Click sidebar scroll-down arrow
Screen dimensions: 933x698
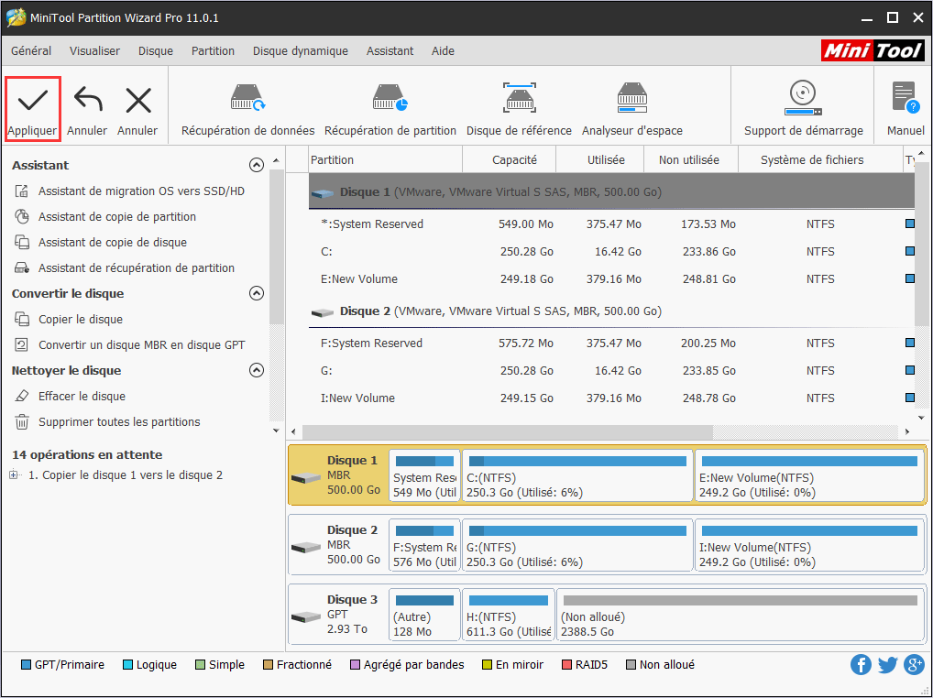[276, 431]
